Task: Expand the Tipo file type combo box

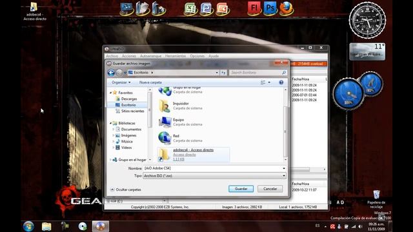Action: coord(284,176)
